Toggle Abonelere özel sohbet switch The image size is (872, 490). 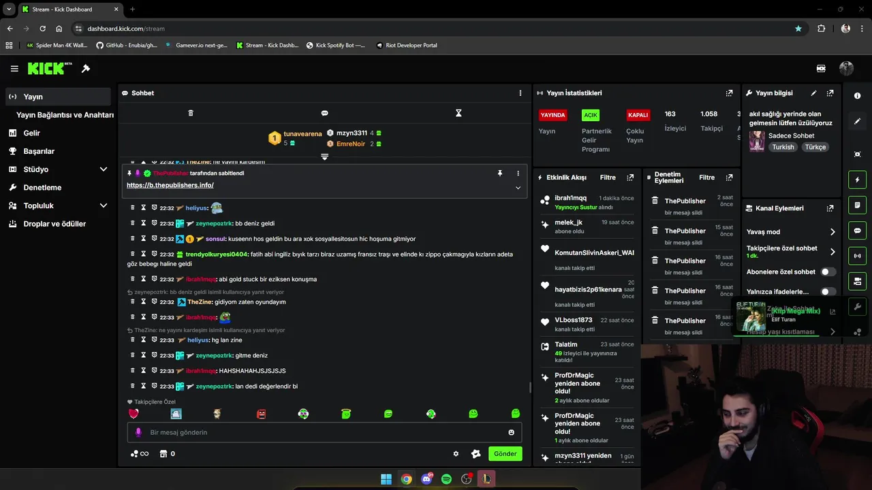[x=828, y=272]
